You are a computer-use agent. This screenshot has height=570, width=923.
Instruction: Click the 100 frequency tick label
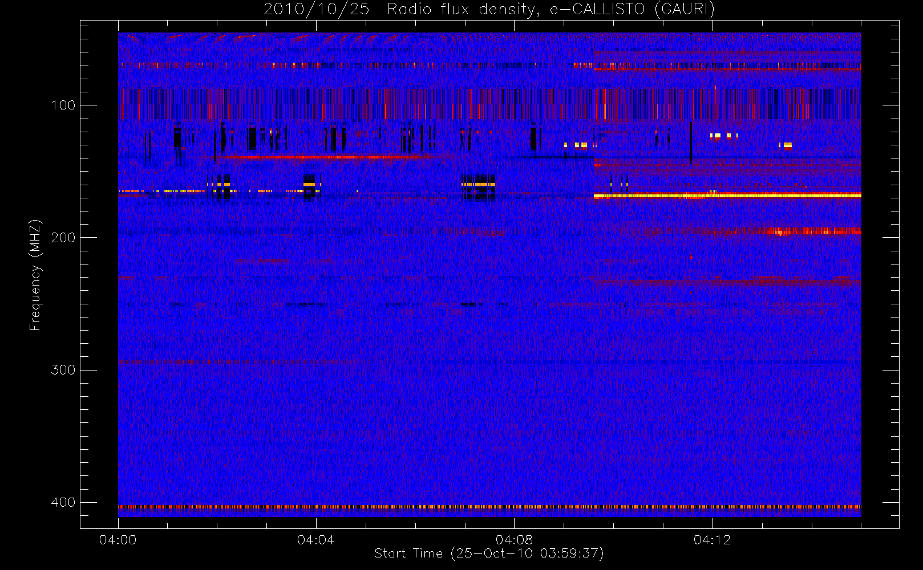[63, 105]
